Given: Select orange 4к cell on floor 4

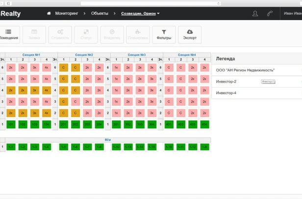Looking at the screenshot, I should click(47, 90).
